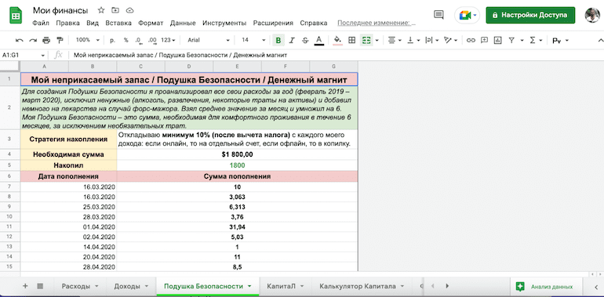Image resolution: width=604 pixels, height=297 pixels.
Task: Open text wrapping dropdown
Action: 431,40
